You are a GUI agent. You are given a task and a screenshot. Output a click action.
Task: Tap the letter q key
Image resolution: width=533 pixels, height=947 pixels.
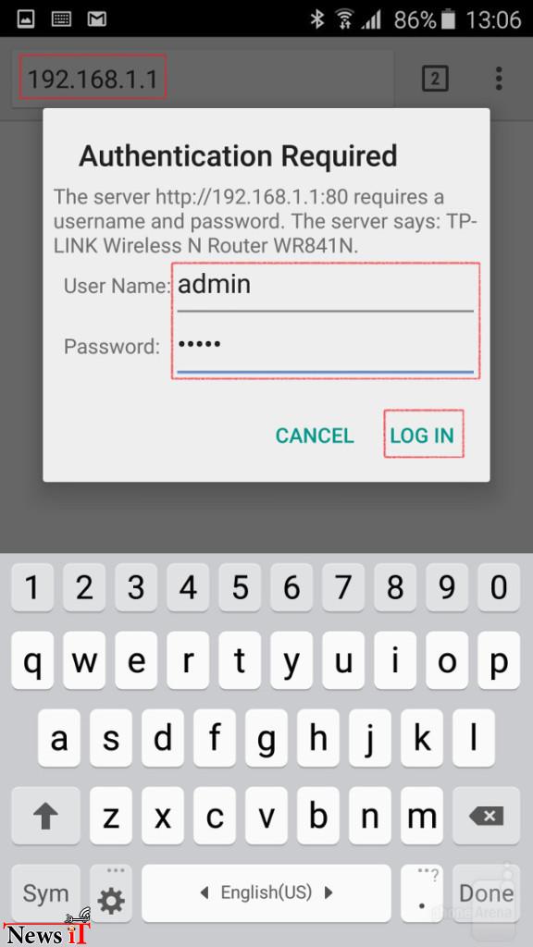coord(32,660)
